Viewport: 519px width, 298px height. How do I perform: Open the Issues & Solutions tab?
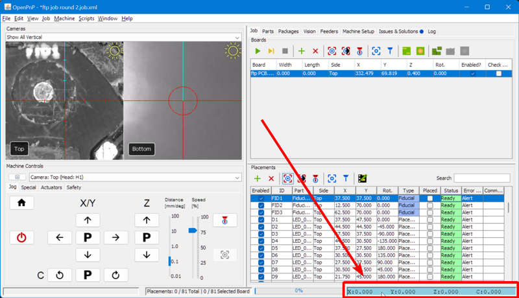pos(401,31)
